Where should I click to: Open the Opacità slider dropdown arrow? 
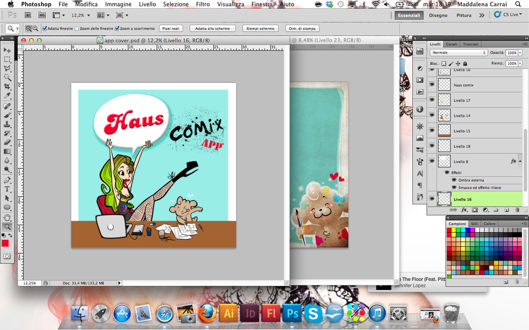click(x=520, y=53)
